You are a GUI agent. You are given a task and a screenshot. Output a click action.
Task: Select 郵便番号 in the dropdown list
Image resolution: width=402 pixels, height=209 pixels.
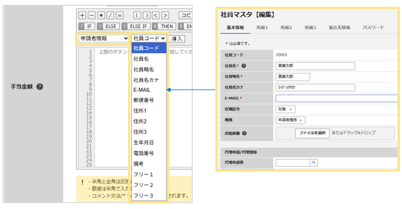(x=149, y=100)
